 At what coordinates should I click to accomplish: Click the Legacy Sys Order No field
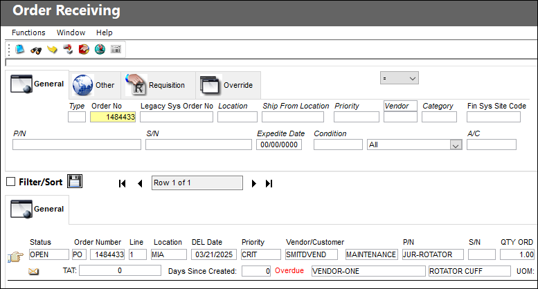[x=177, y=117]
